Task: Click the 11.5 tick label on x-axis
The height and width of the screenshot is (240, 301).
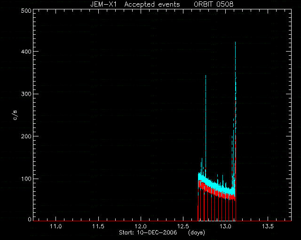Action: click(x=98, y=226)
